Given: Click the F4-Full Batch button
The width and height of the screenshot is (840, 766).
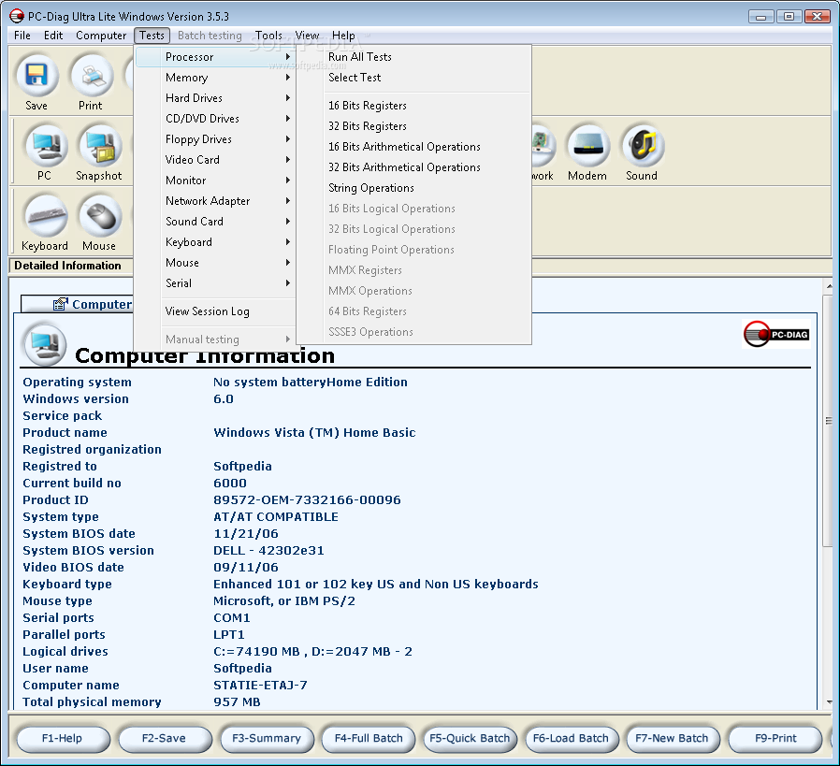Looking at the screenshot, I should click(x=369, y=739).
